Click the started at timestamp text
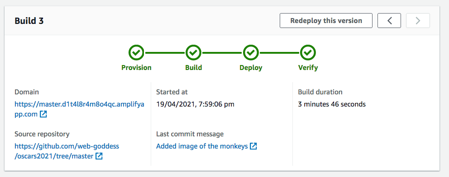Image resolution: width=449 pixels, height=177 pixels. [x=195, y=104]
